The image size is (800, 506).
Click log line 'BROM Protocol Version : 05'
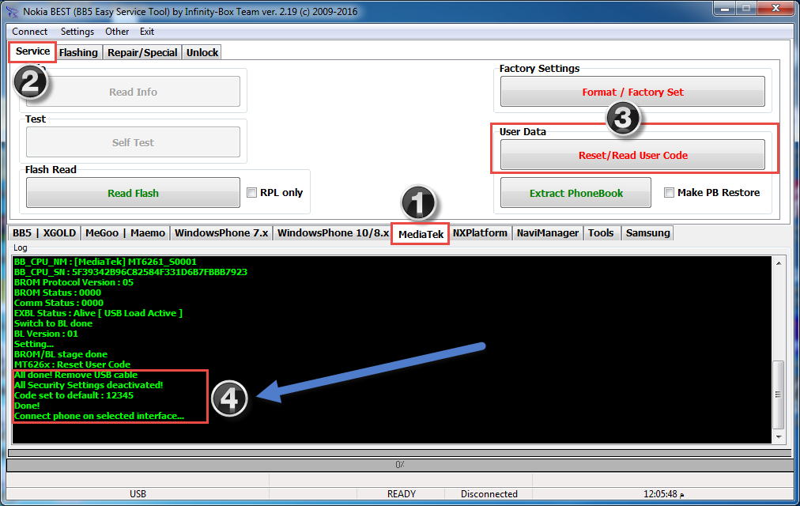(x=74, y=282)
